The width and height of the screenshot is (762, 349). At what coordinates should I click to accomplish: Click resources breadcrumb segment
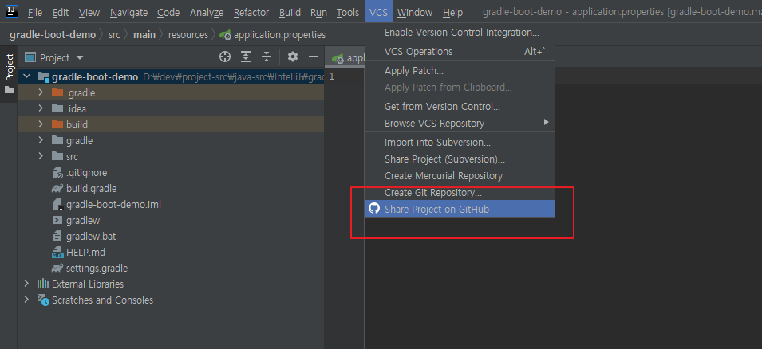(188, 35)
